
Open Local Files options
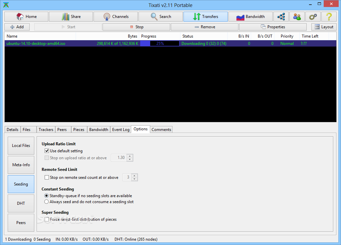pos(21,146)
